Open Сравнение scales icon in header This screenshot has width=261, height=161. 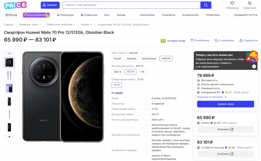tap(249, 3)
